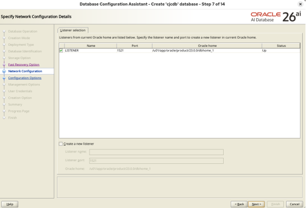This screenshot has height=208, width=306.
Task: Go to Configuration Options step
Action: tap(25, 78)
